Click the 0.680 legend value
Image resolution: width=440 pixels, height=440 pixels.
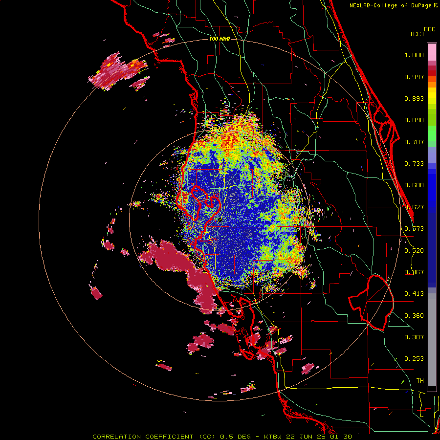414,185
